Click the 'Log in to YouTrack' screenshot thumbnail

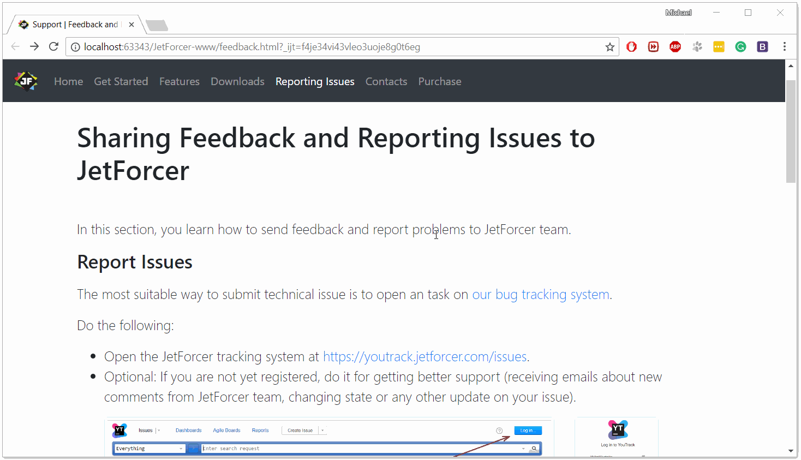click(x=617, y=437)
